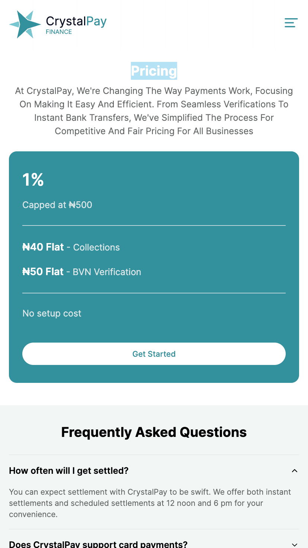The width and height of the screenshot is (308, 548).
Task: Click the "No setup cost" text
Action: [52, 314]
